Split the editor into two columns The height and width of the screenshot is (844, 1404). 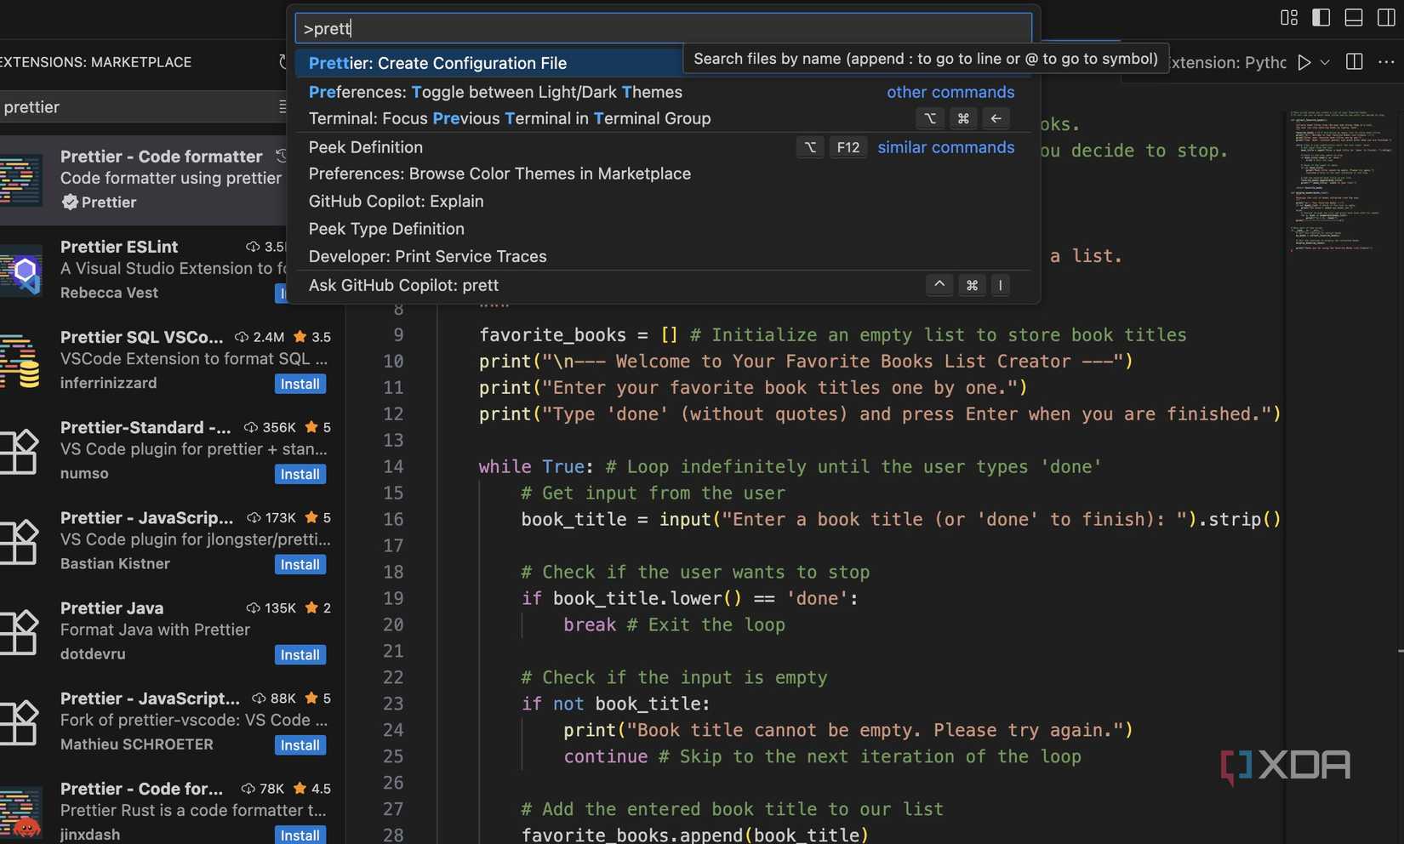click(1353, 61)
